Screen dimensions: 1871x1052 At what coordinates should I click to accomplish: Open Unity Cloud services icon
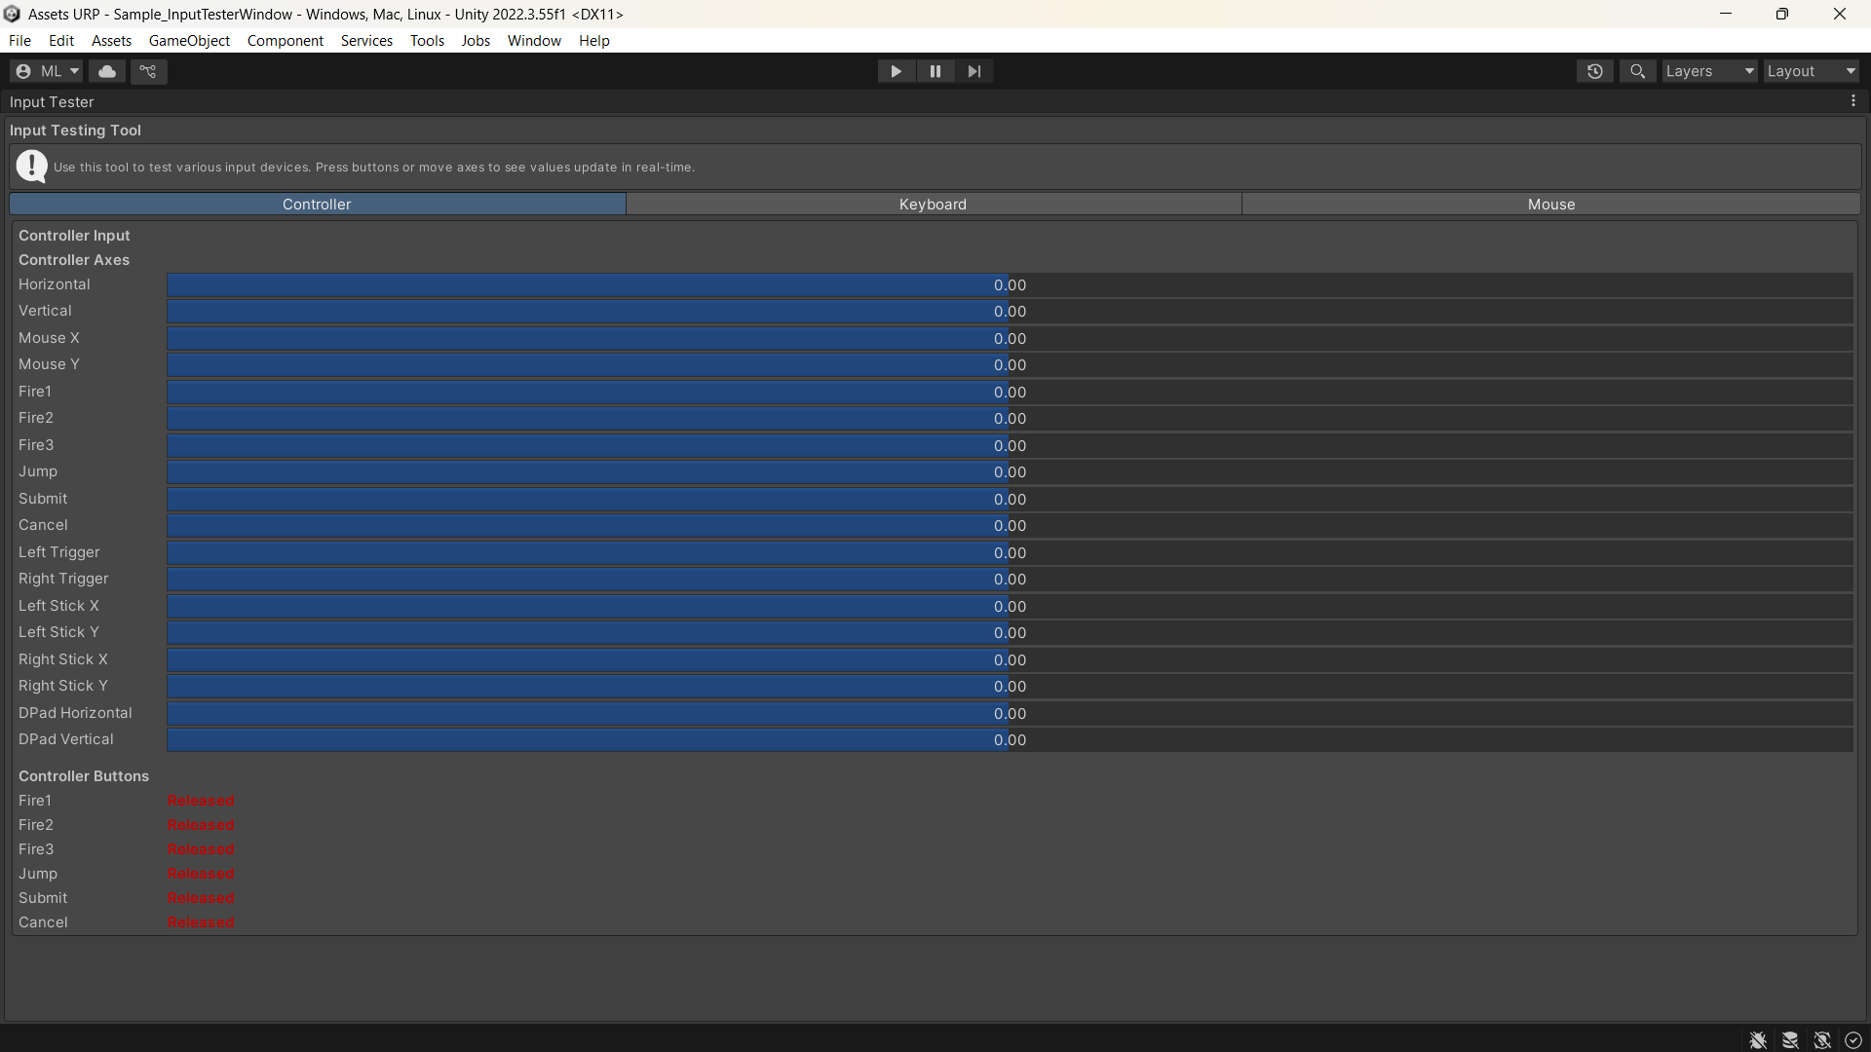pos(107,71)
